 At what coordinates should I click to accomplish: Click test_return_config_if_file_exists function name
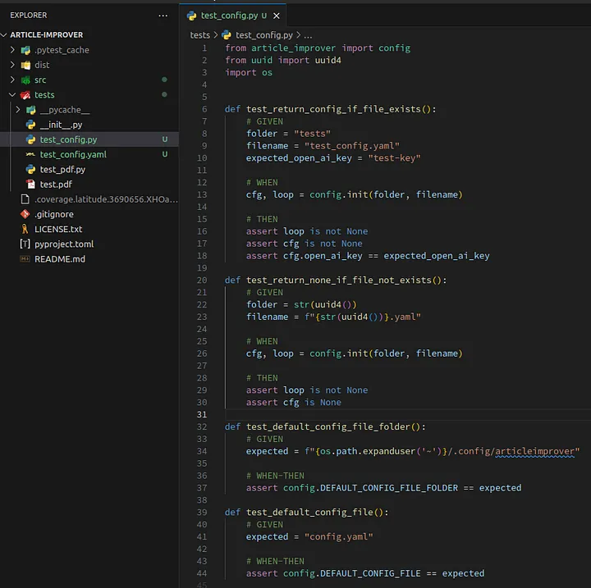pos(333,109)
